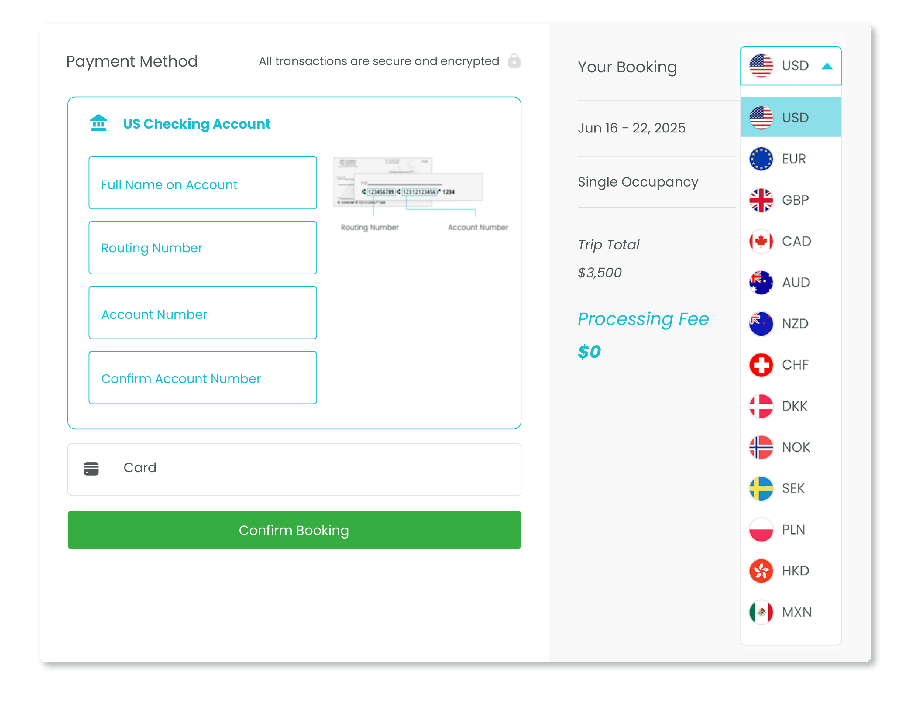911x702 pixels.
Task: Click the bank icon beside US Checking Account
Action: tap(98, 123)
